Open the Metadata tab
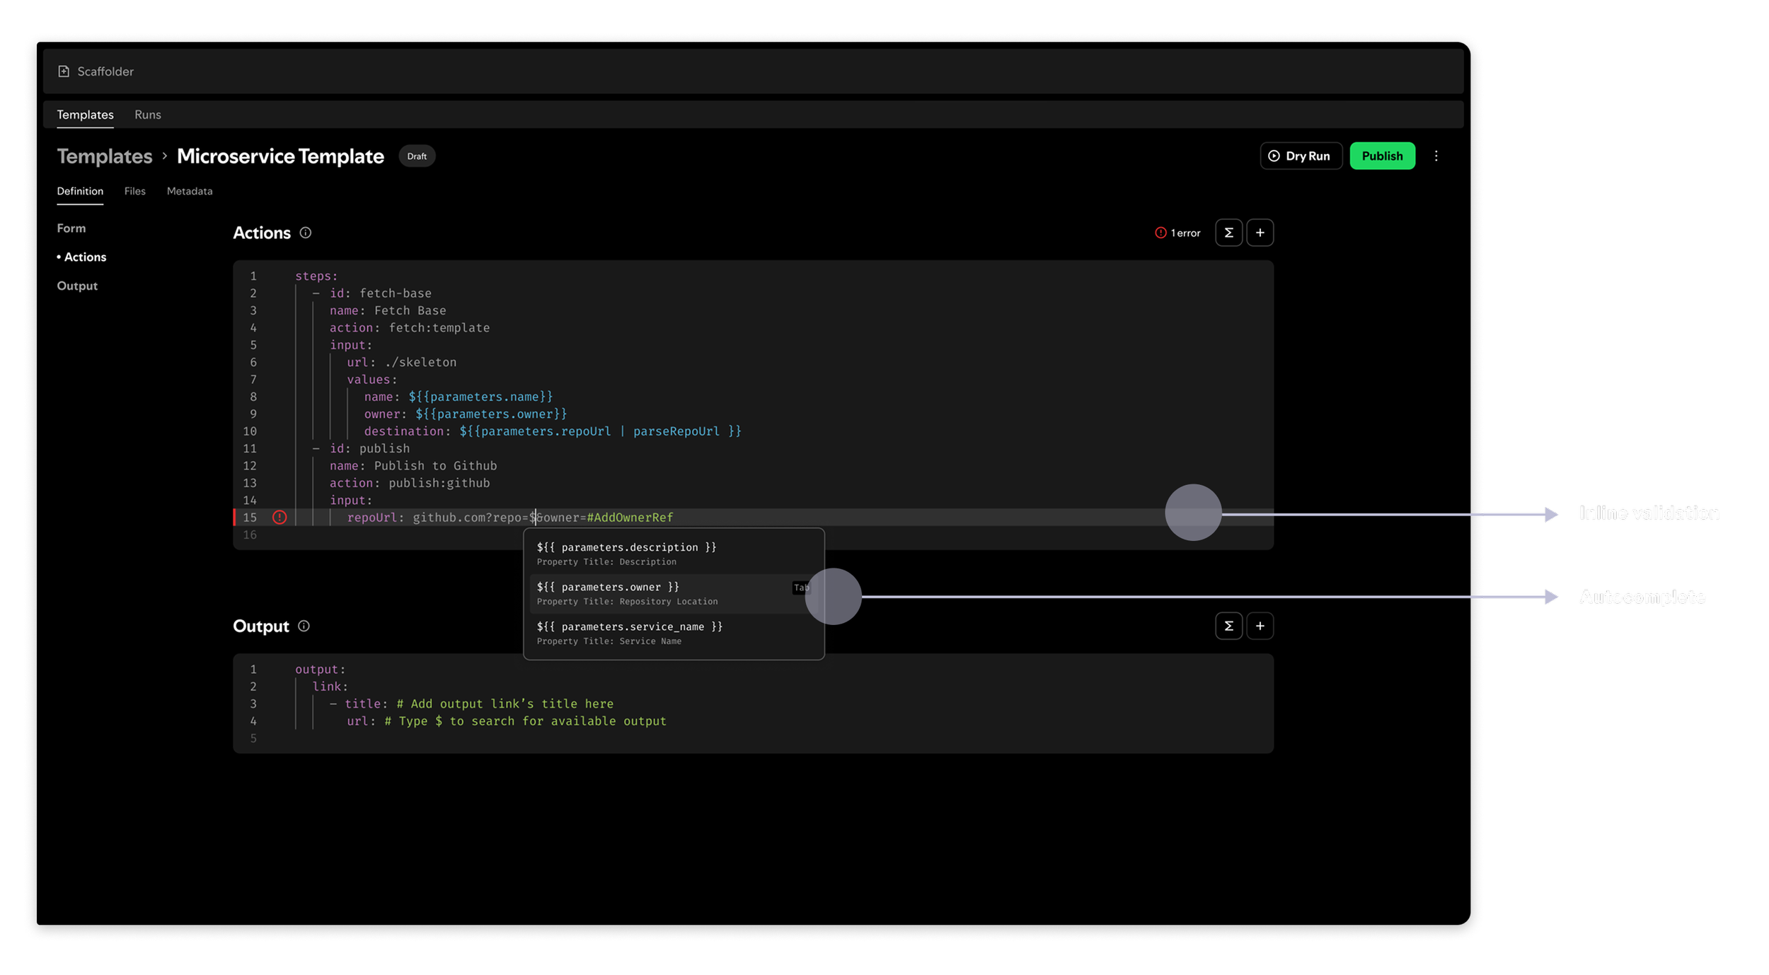 (x=190, y=191)
